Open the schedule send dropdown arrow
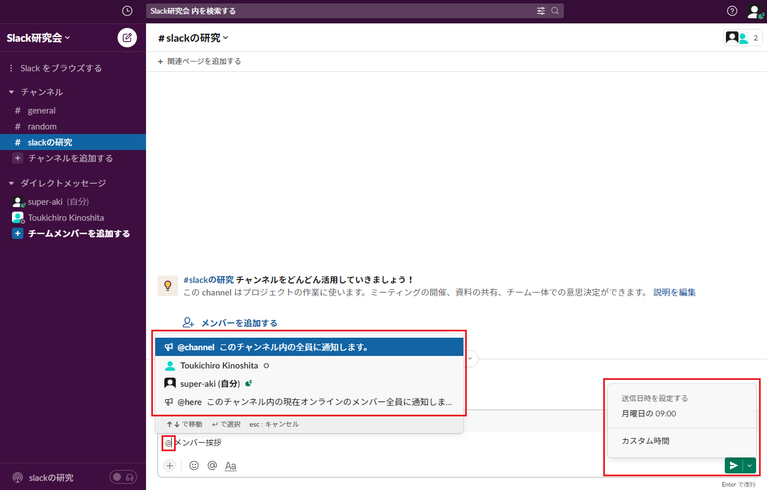The height and width of the screenshot is (490, 767). (749, 465)
